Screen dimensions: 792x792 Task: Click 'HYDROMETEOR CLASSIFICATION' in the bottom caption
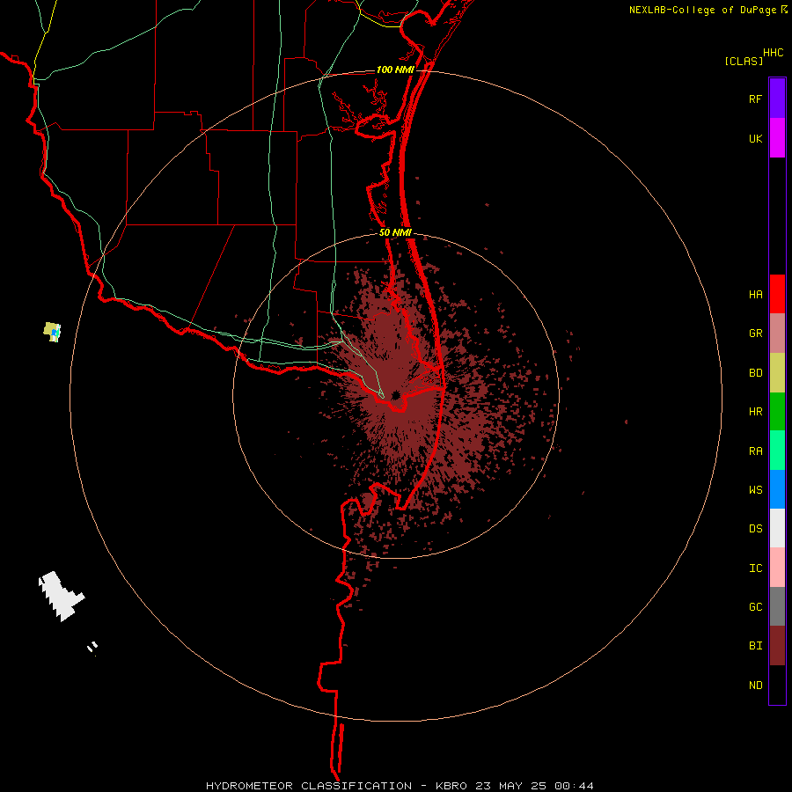309,786
